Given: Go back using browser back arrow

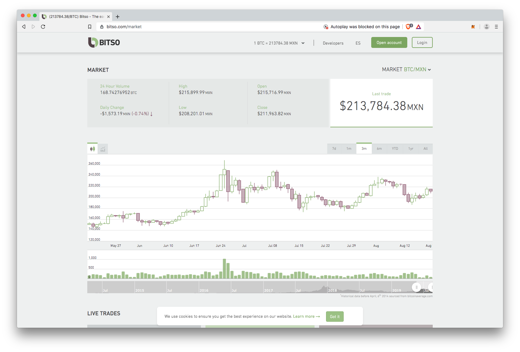Looking at the screenshot, I should (x=24, y=27).
